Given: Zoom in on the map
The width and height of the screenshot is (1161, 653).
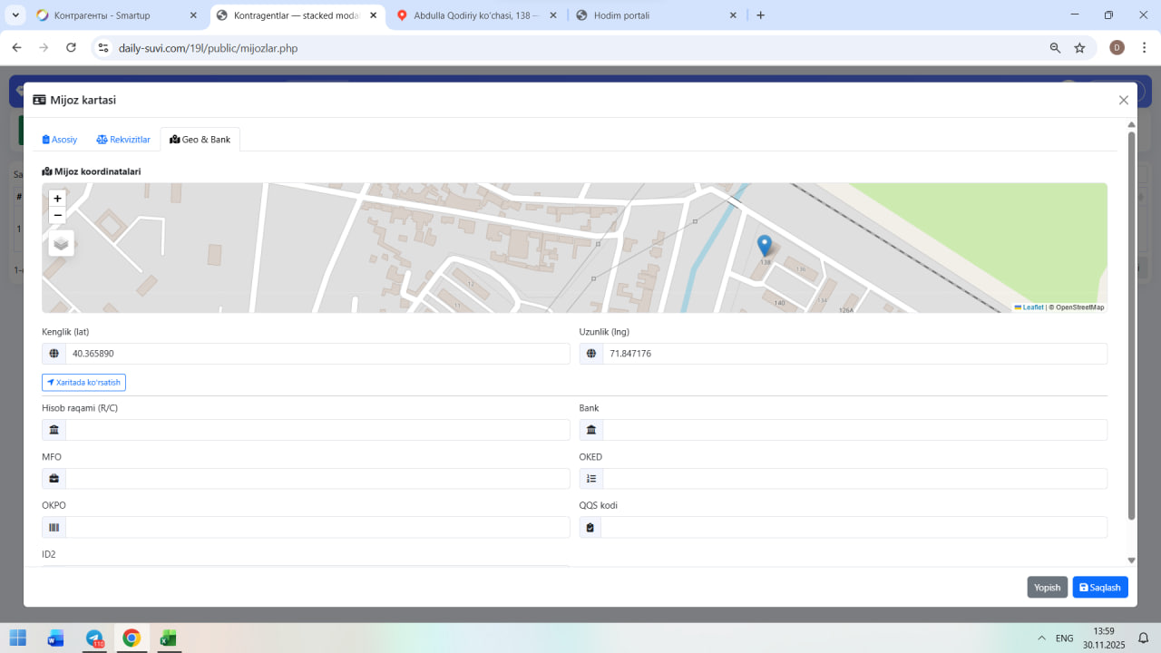Looking at the screenshot, I should pyautogui.click(x=58, y=199).
